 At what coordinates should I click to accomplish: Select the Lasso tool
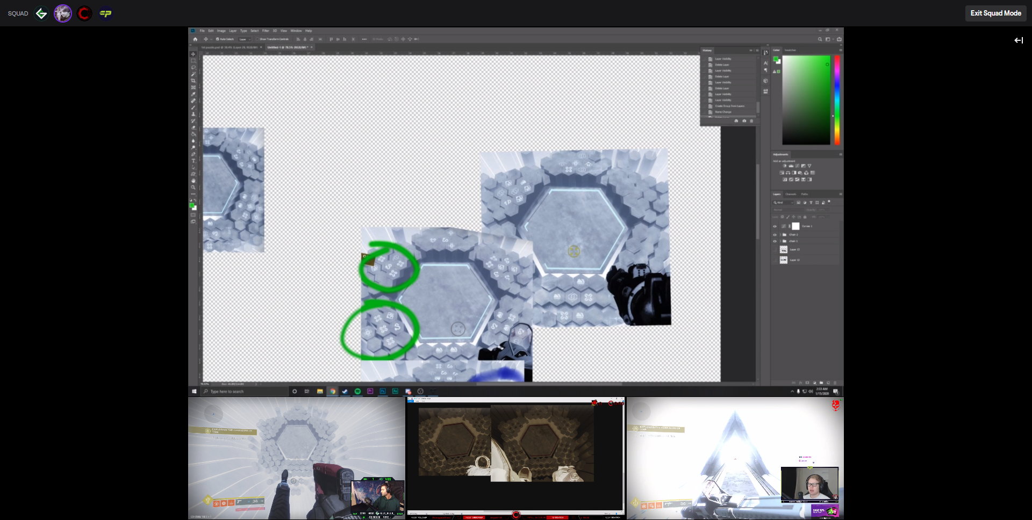click(193, 68)
